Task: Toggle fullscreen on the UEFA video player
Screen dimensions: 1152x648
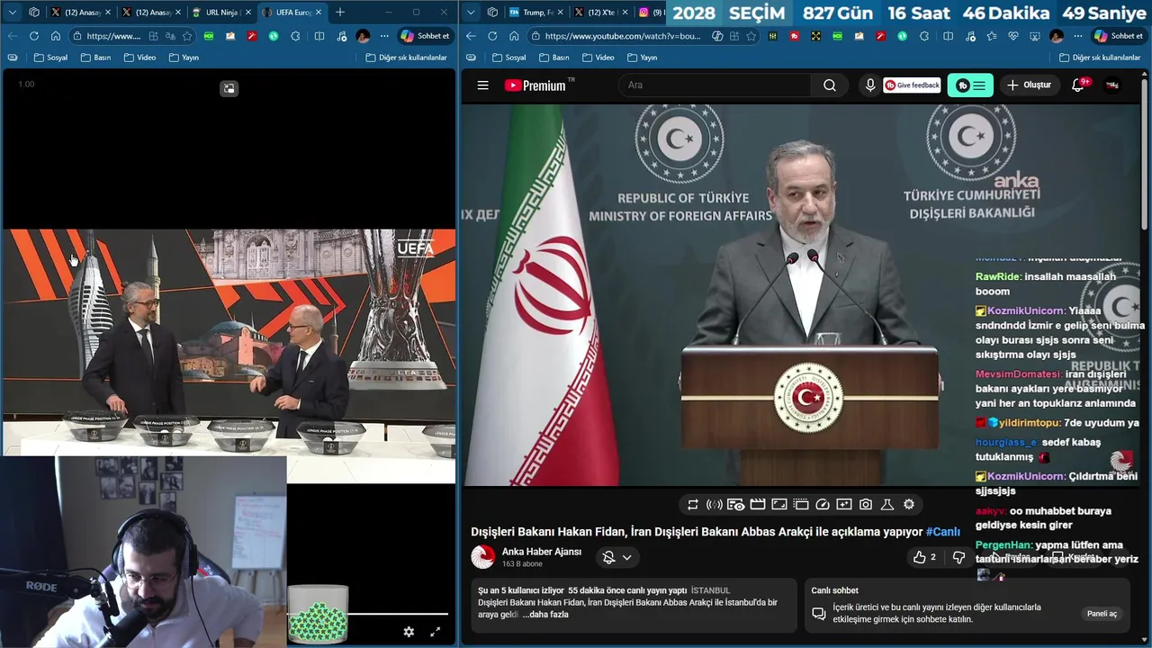Action: tap(436, 632)
